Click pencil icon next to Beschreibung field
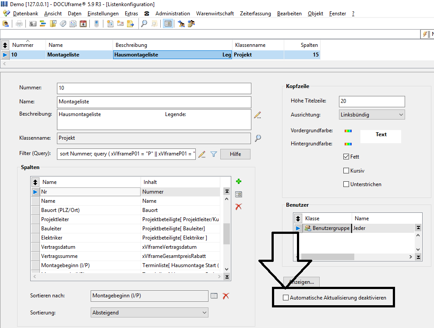The image size is (434, 328). pos(258,115)
